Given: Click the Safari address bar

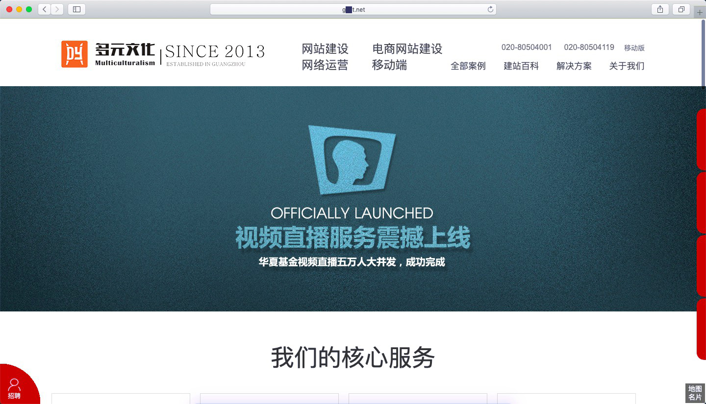Looking at the screenshot, I should click(x=353, y=9).
